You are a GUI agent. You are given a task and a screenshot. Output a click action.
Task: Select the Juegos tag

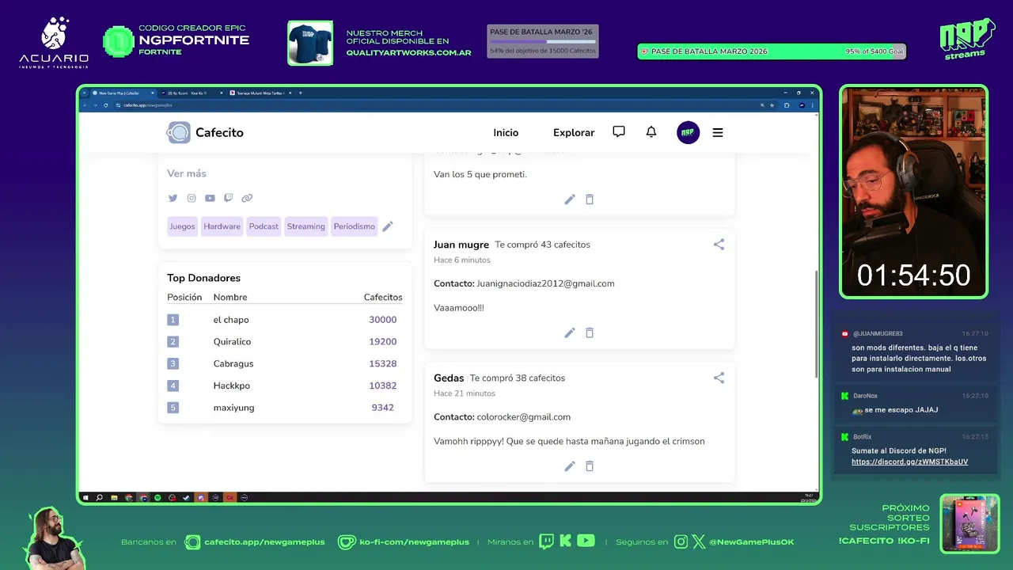tap(182, 226)
